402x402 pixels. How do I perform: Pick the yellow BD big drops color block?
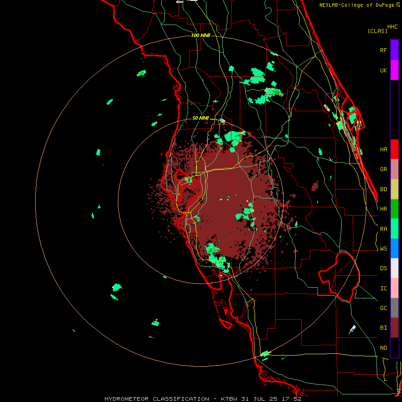(394, 189)
